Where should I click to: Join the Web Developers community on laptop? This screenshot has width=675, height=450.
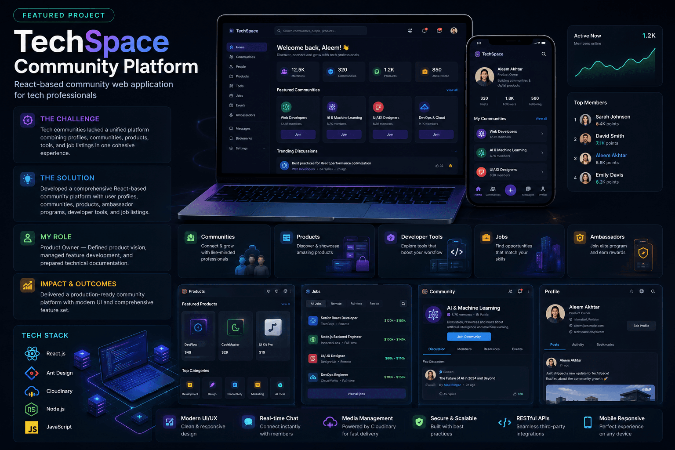298,134
